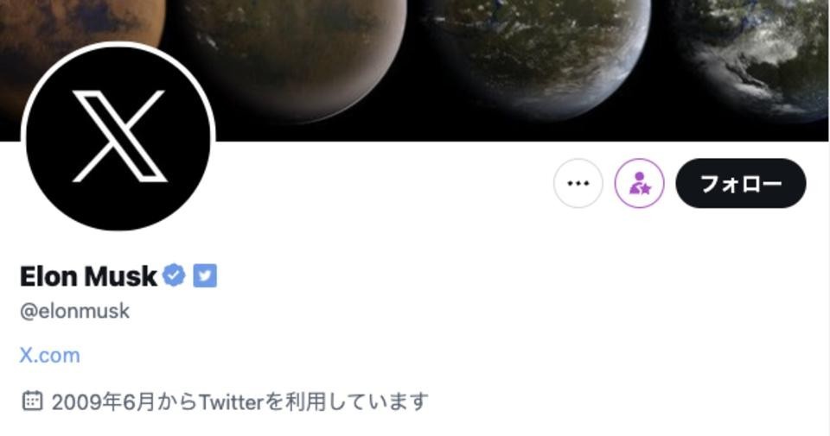The height and width of the screenshot is (436, 830).
Task: Open the X.com website link
Action: [x=50, y=355]
